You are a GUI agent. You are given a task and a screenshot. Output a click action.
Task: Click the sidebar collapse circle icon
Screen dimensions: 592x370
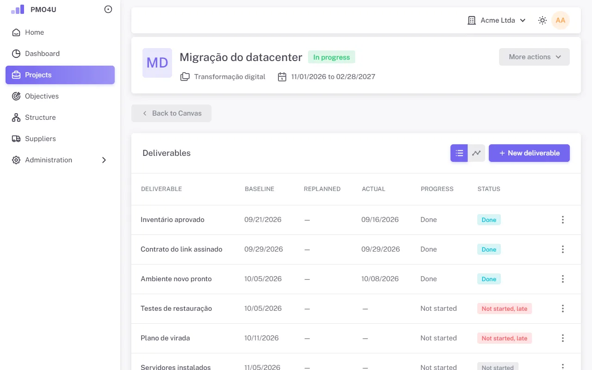[x=108, y=9]
